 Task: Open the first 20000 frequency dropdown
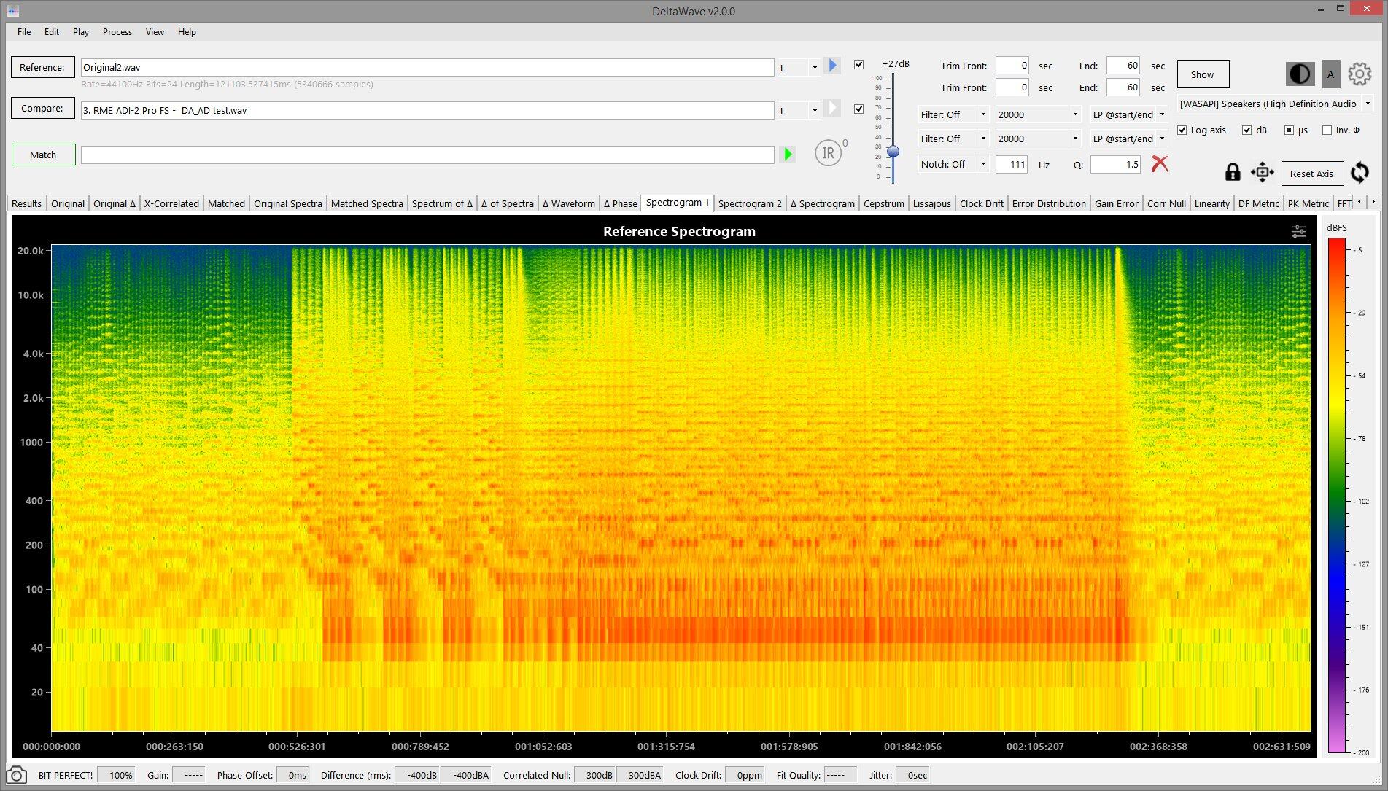point(1038,114)
